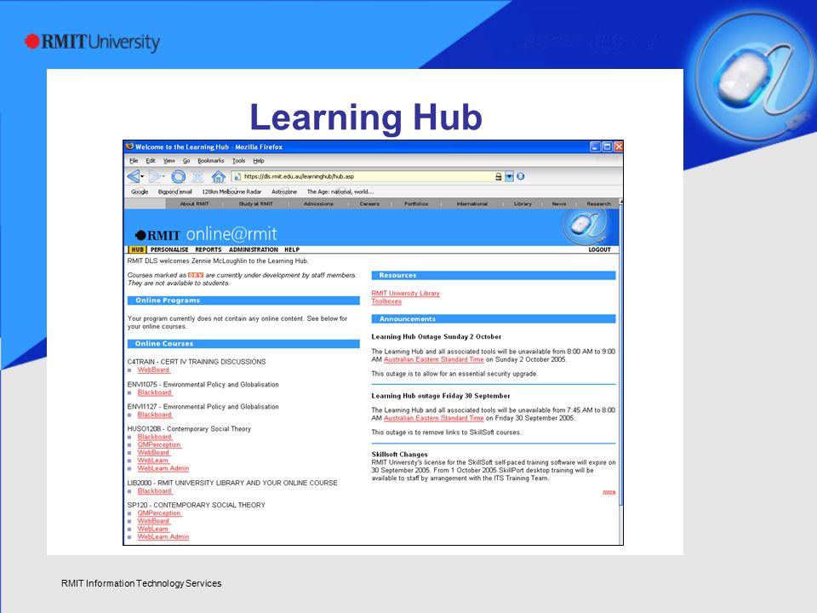
Task: Open the Astrozone bookmark
Action: coord(284,192)
